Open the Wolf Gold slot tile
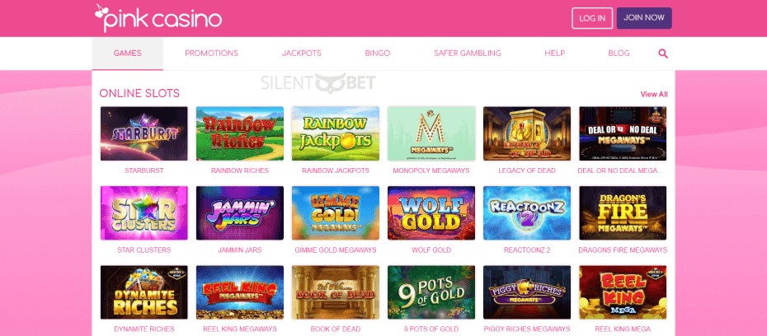The image size is (767, 336). 431,213
